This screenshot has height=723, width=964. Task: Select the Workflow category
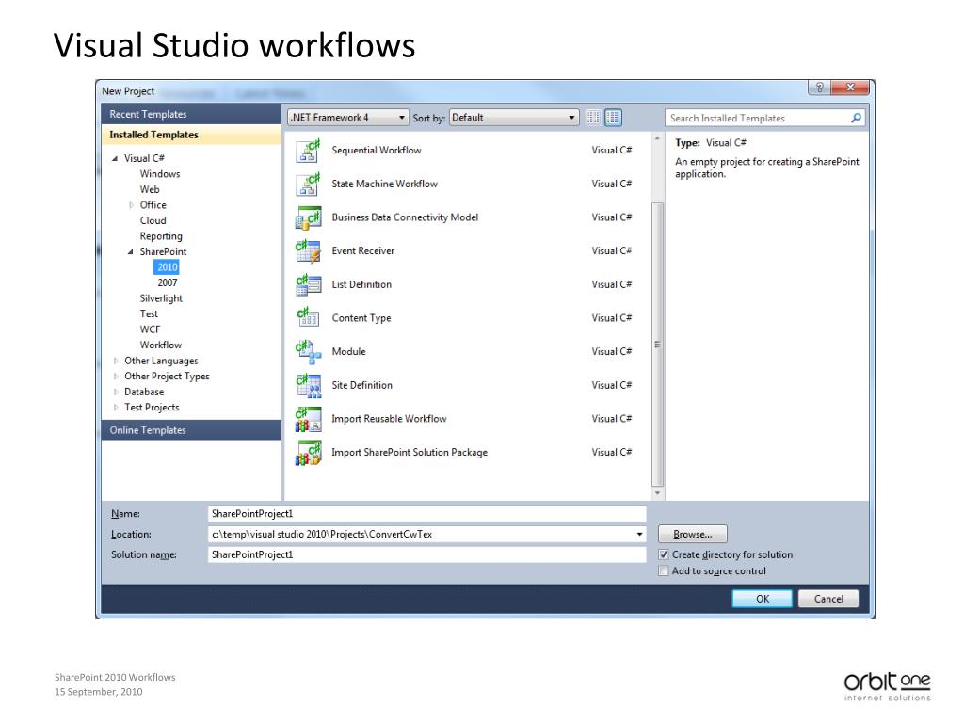[x=160, y=345]
